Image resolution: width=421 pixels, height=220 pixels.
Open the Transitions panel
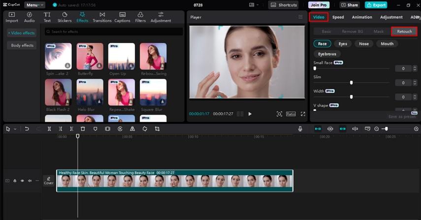click(x=102, y=17)
